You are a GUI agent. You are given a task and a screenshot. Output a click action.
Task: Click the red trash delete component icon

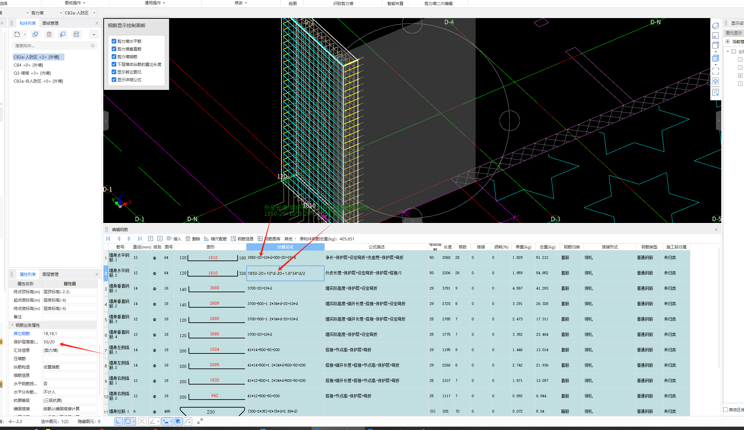pyautogui.click(x=49, y=34)
